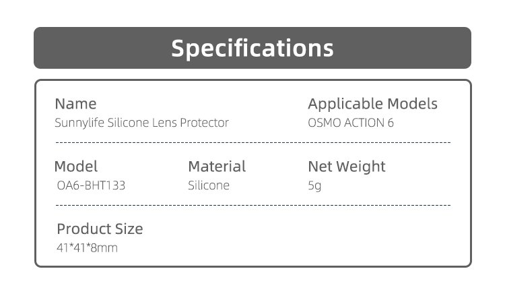Viewport: 505px width, 296px height.
Task: Select the Silicone value under Material
Action: pos(209,185)
